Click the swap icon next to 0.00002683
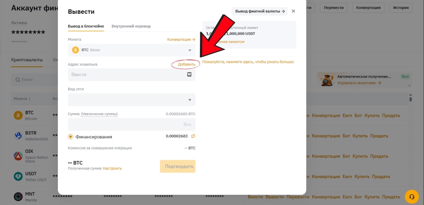424x205 pixels. pos(193,136)
